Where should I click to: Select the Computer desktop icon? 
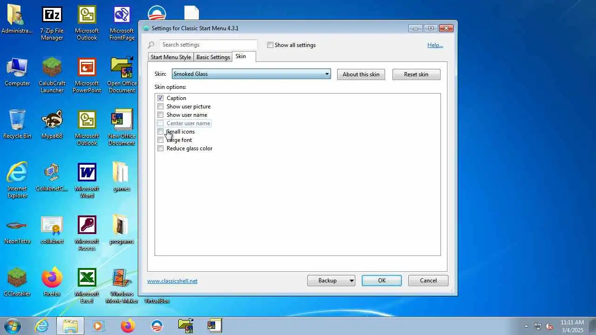click(17, 72)
